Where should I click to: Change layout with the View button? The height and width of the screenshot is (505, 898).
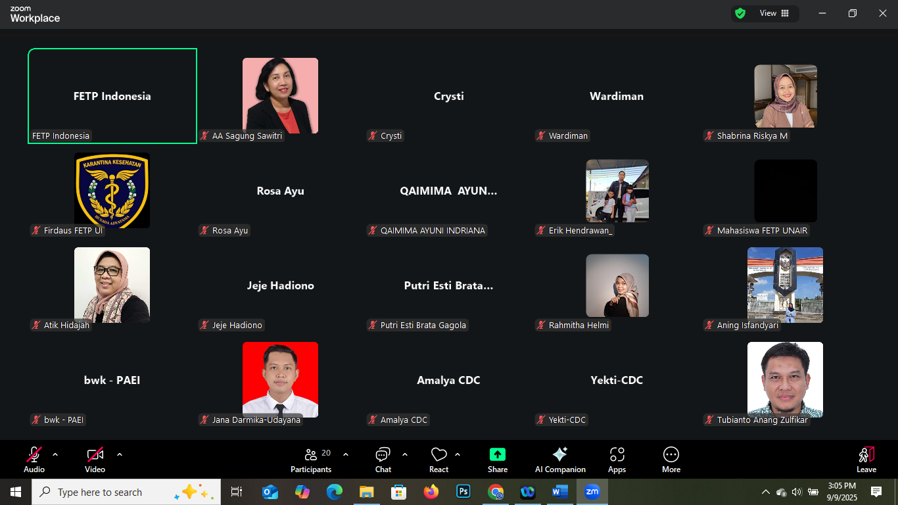774,13
